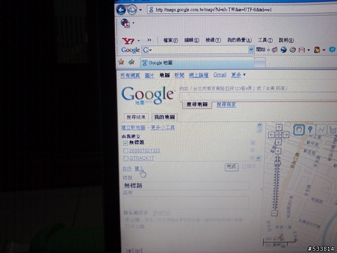Switch to the 我的地圖 tab
Image resolution: width=337 pixels, height=253 pixels.
pos(164,117)
